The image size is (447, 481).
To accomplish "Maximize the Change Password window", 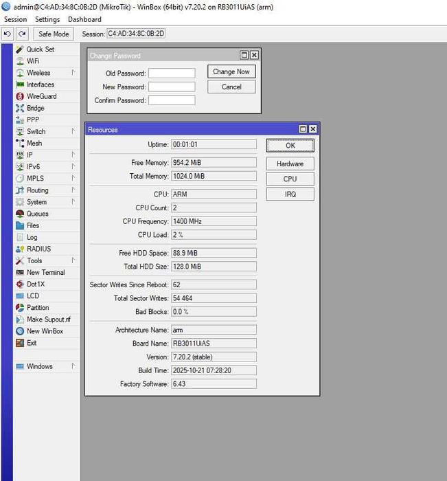I will [244, 55].
